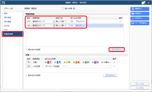Screen dimensions: 152x92
Task: Click the 絞り込み内容 header in 教職員情報 table
Action: [76, 18]
